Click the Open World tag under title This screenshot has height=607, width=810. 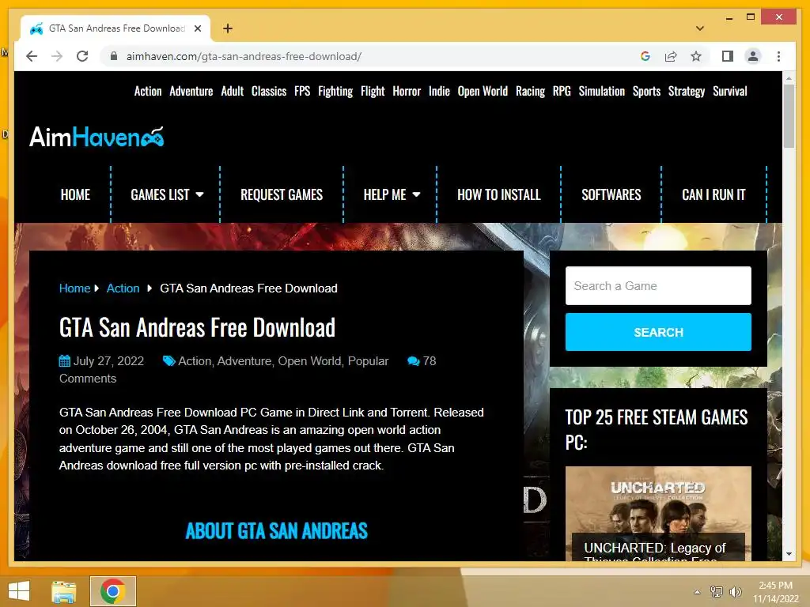coord(309,361)
